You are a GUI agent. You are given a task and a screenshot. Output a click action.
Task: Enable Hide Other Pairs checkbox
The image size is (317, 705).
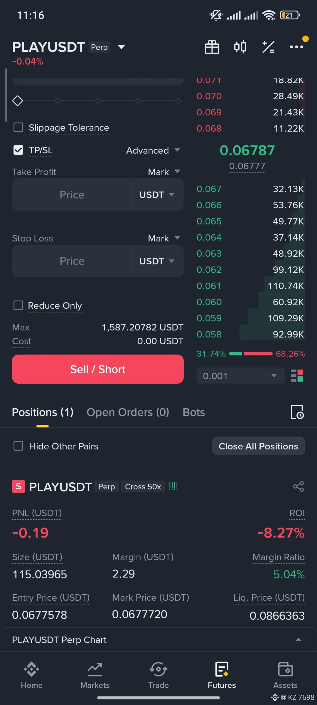pyautogui.click(x=18, y=446)
